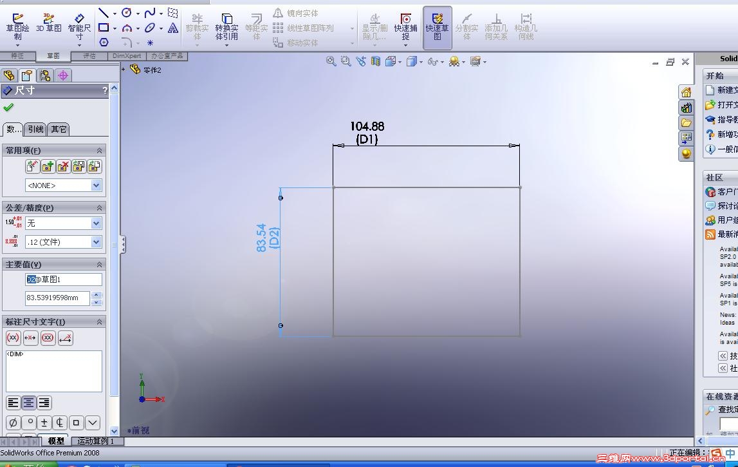Image resolution: width=738 pixels, height=467 pixels.
Task: Click the 快速捕捉 quick snaps tool
Action: pyautogui.click(x=405, y=27)
